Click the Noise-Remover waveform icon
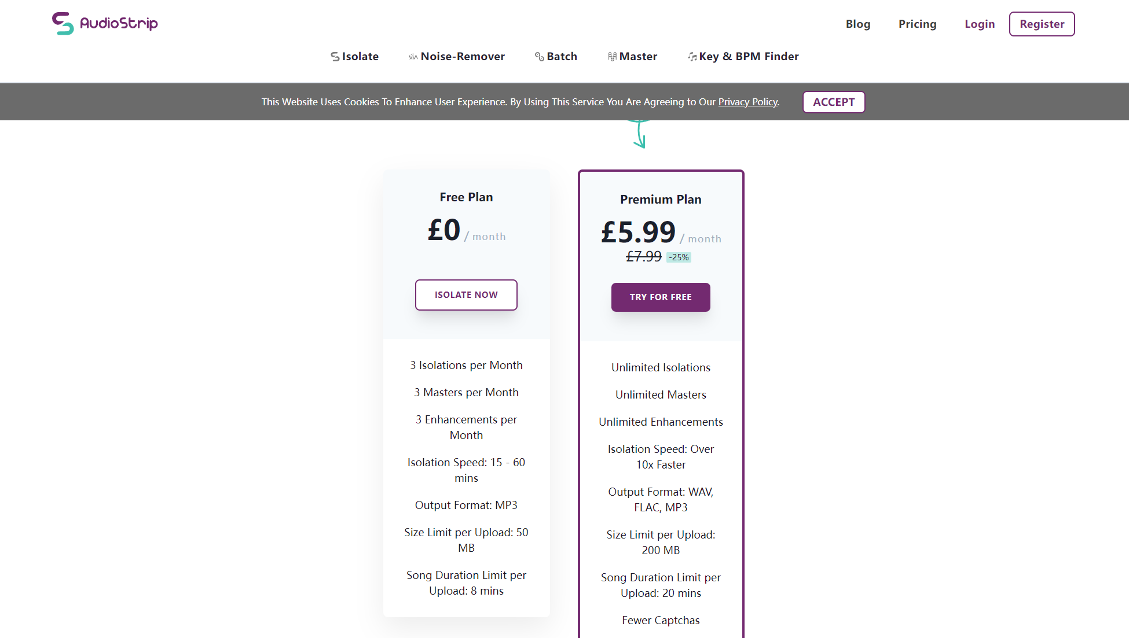The image size is (1129, 638). pos(413,57)
